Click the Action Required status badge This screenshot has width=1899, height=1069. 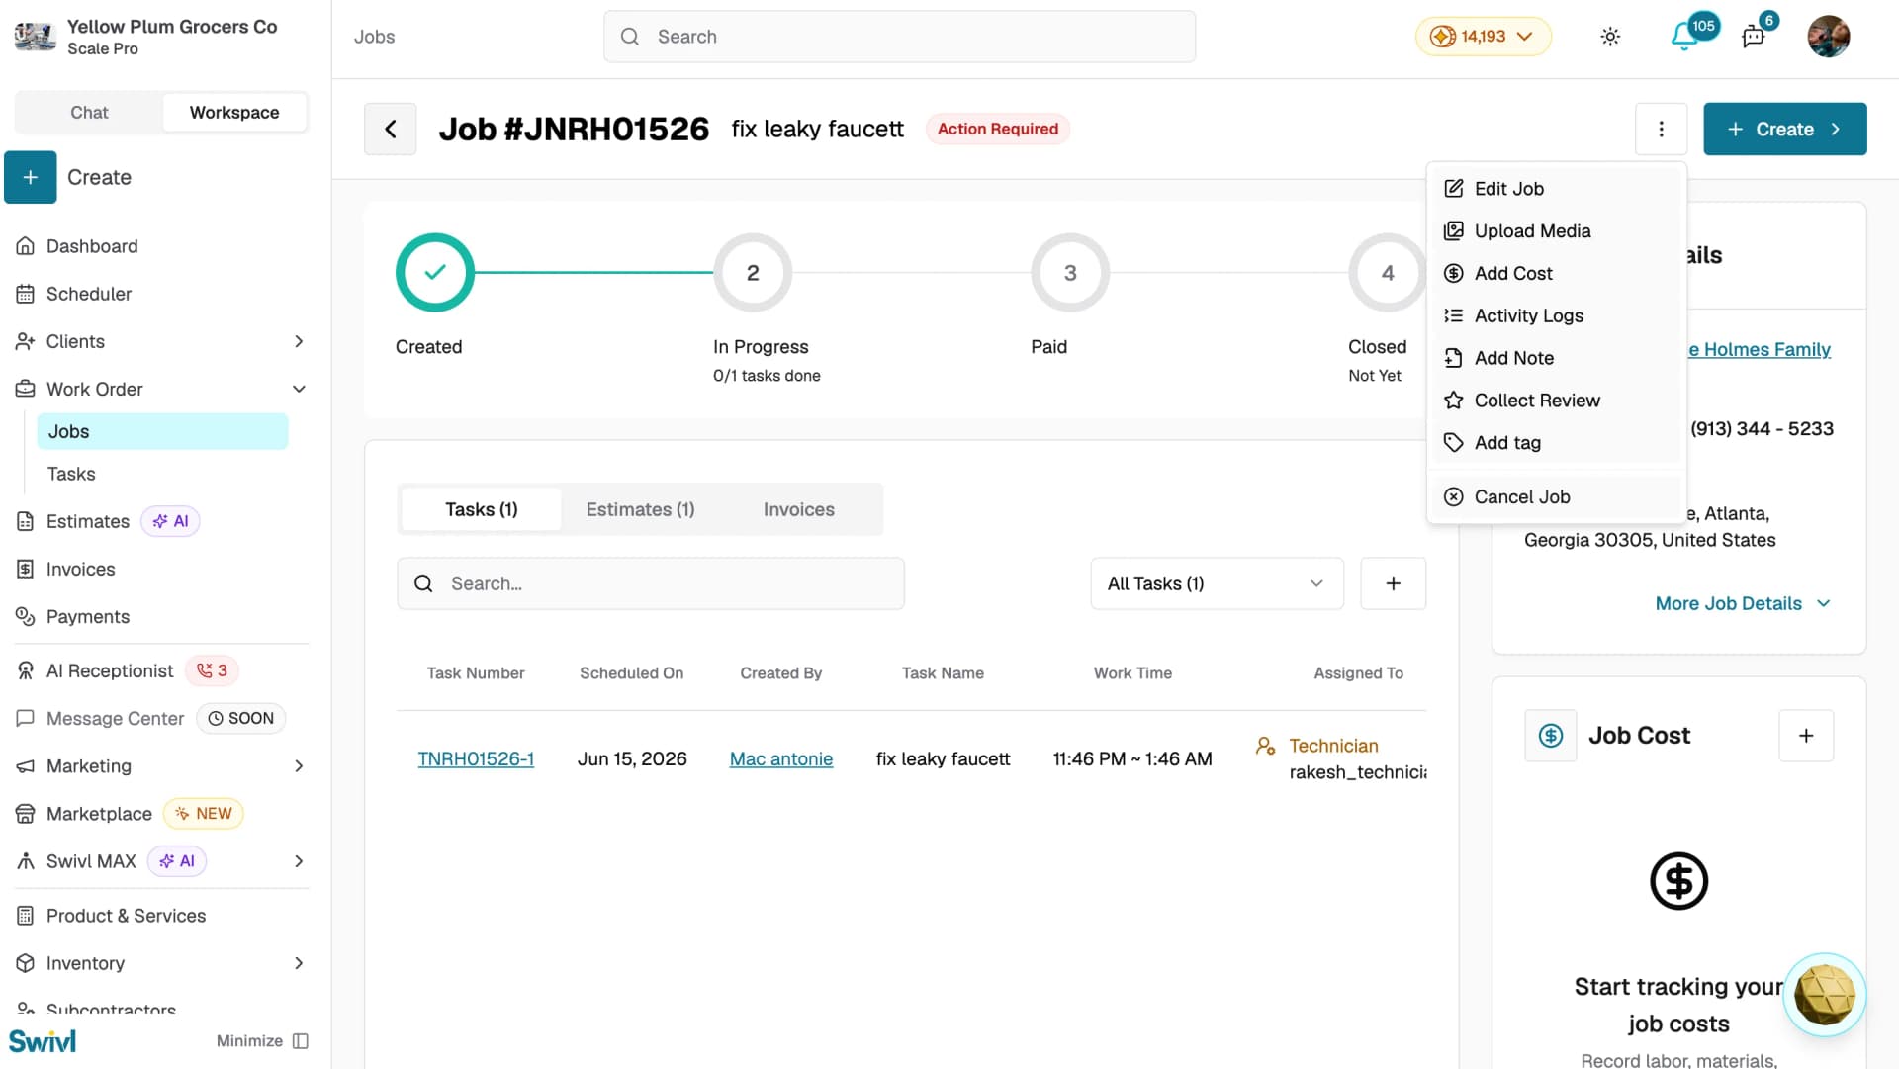coord(997,129)
